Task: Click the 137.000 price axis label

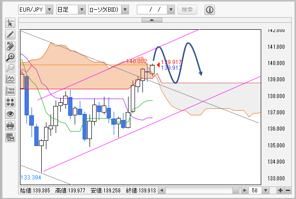Action: [x=276, y=113]
